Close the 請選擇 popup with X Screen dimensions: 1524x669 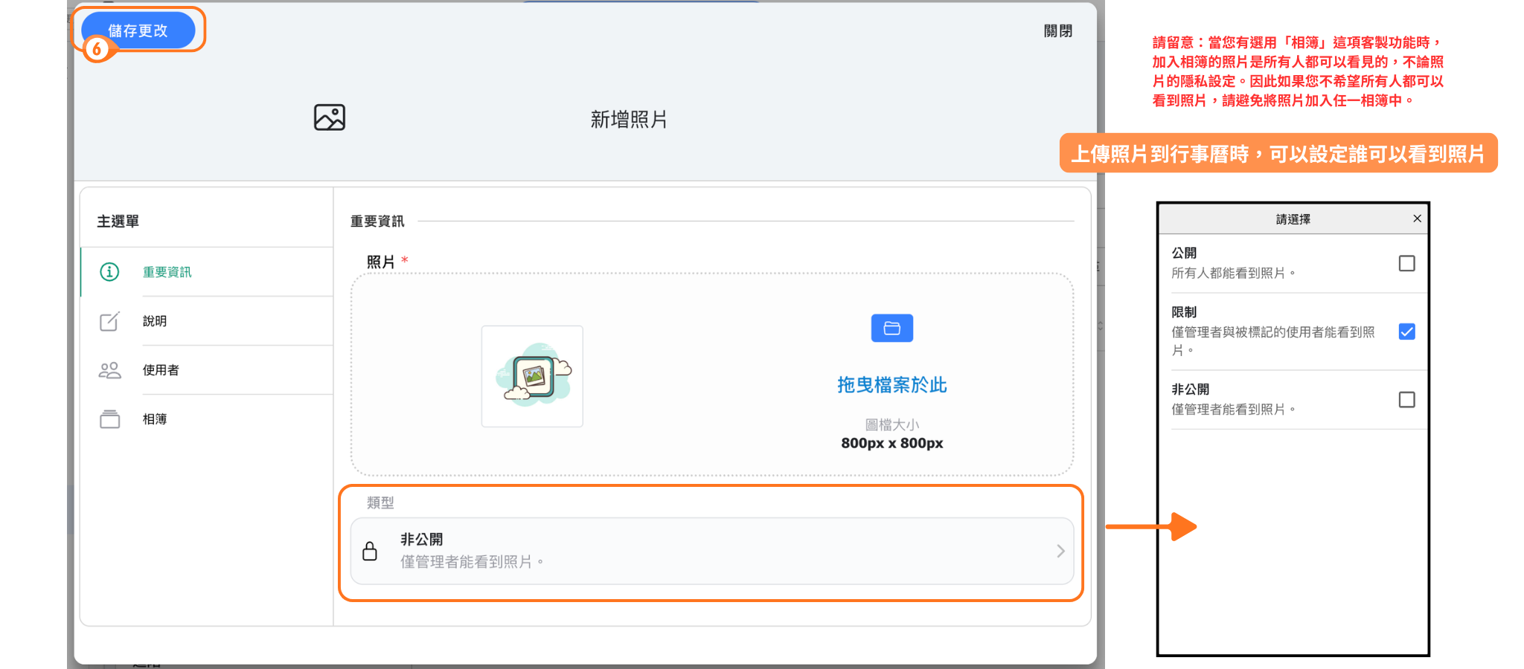1417,219
